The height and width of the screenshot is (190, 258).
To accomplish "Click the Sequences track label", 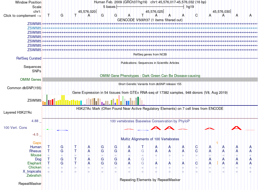I will [32, 67].
